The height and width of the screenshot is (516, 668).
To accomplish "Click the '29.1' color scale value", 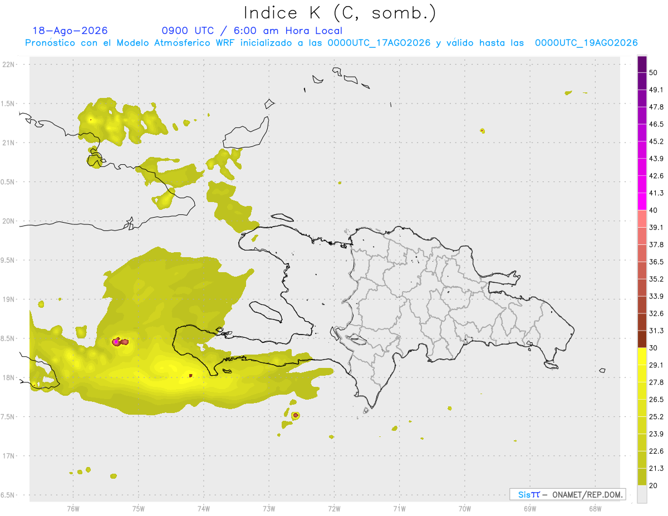I will (x=656, y=365).
